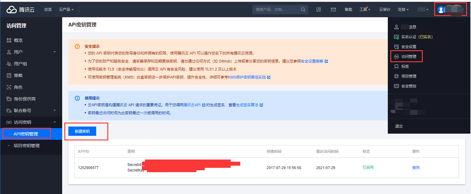Collapse the 访问密钥 sidebar chevron

[x=55, y=122]
